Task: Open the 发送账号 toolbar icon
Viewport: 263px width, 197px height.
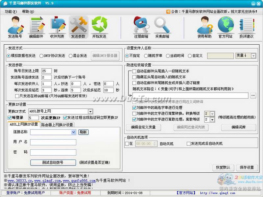Action: click(15, 27)
